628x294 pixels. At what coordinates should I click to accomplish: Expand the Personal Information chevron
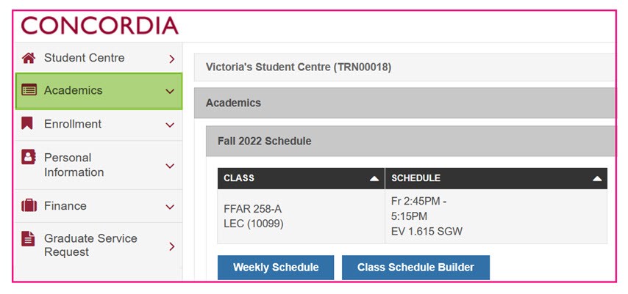(170, 166)
